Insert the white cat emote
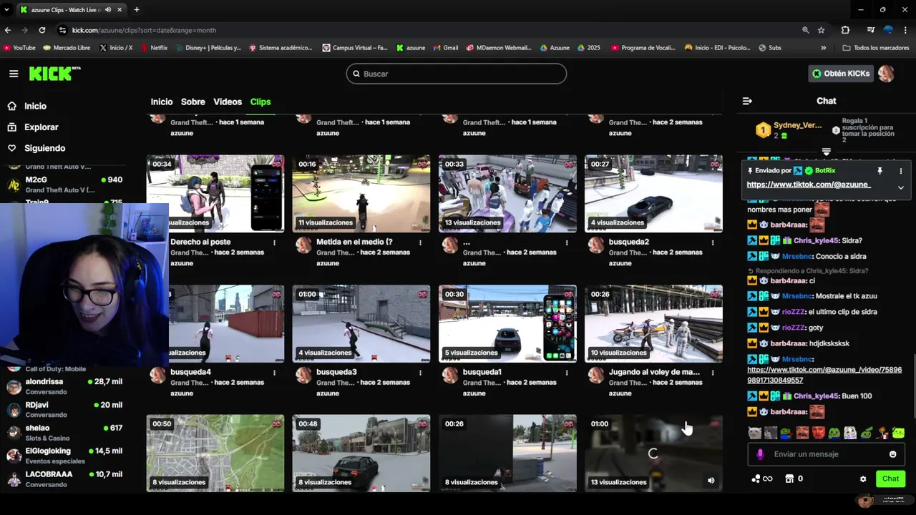This screenshot has height=515, width=916. (755, 433)
